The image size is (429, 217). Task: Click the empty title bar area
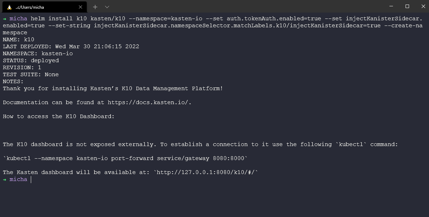pos(245,6)
